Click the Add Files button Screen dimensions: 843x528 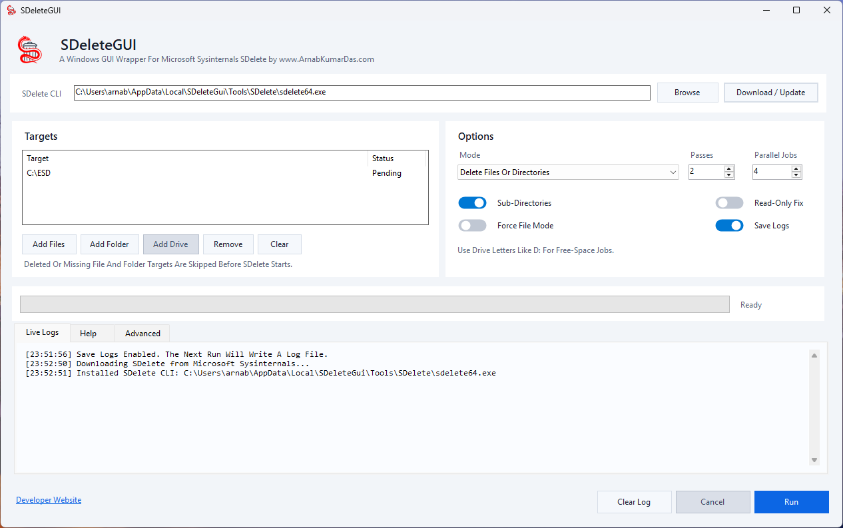(x=49, y=244)
